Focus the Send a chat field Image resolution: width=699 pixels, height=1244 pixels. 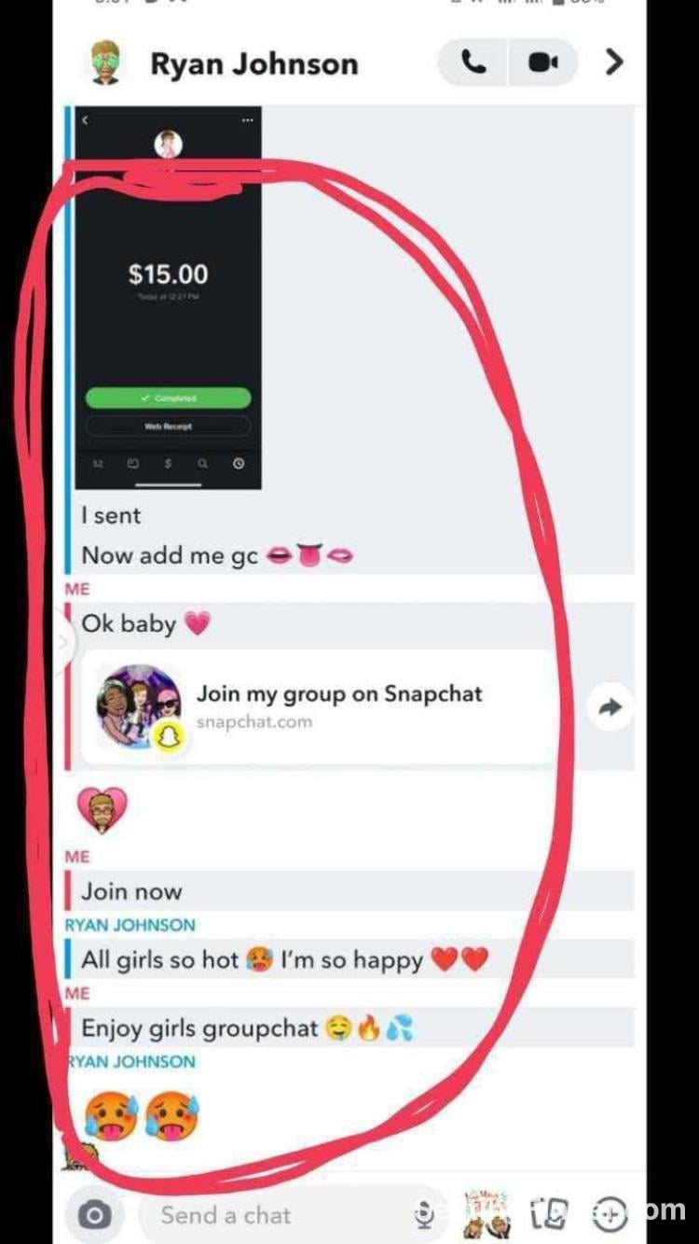(280, 1215)
